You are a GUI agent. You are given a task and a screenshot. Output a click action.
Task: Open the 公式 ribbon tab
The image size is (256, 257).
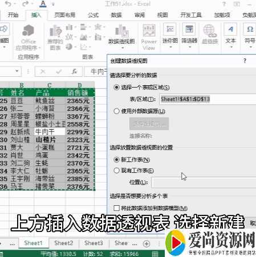(93, 15)
